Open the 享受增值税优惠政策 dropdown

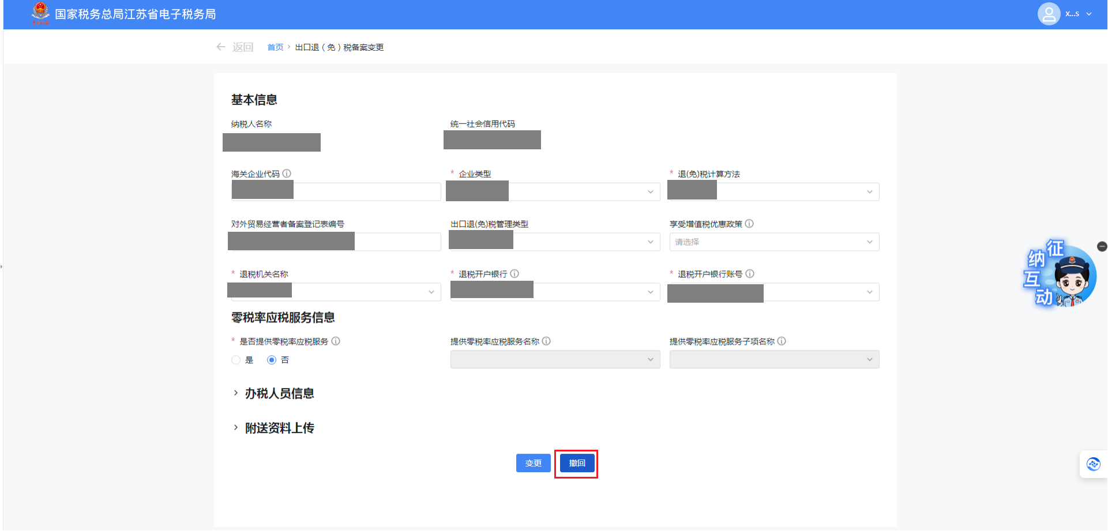click(x=773, y=242)
